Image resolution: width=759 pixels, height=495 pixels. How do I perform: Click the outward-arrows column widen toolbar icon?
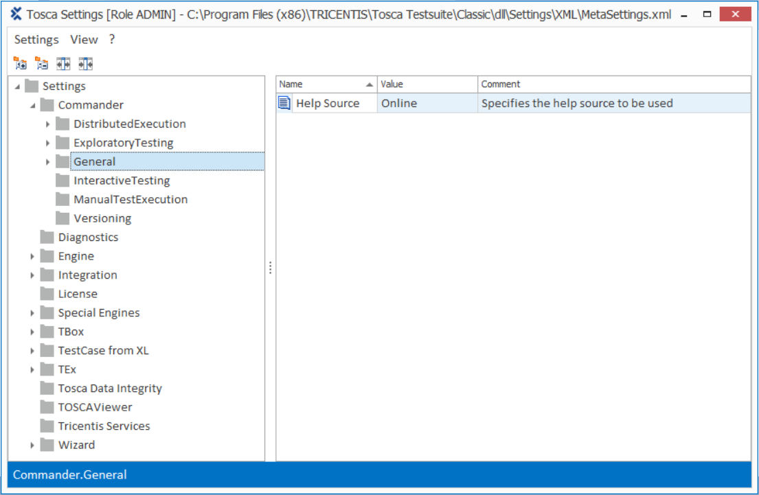coord(63,64)
